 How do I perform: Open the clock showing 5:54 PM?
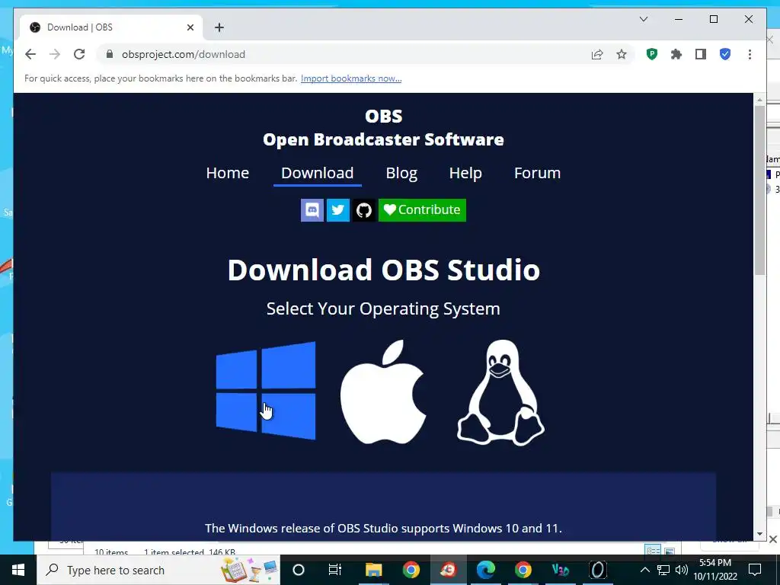point(715,570)
